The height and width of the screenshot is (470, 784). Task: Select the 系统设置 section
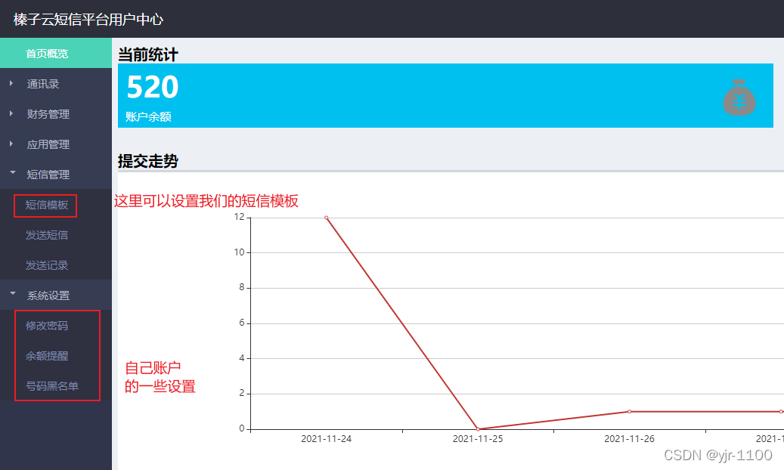tap(48, 295)
